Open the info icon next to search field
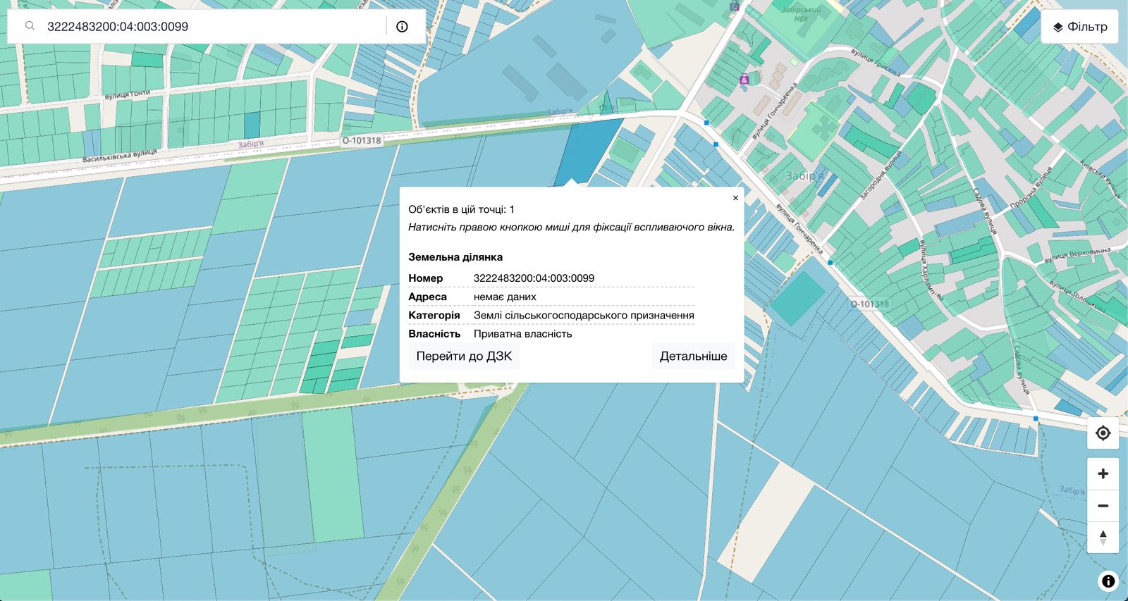This screenshot has height=601, width=1128. point(402,27)
